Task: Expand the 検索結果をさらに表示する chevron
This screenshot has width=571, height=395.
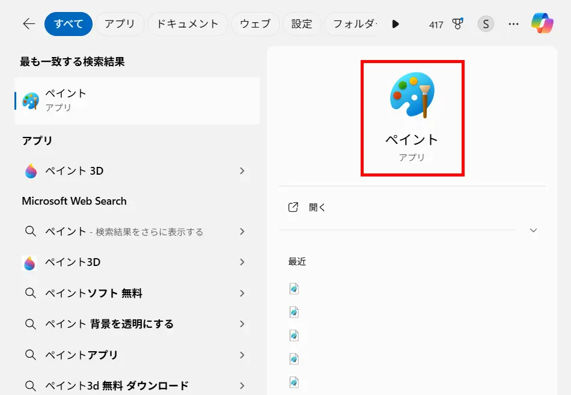Action: [242, 231]
